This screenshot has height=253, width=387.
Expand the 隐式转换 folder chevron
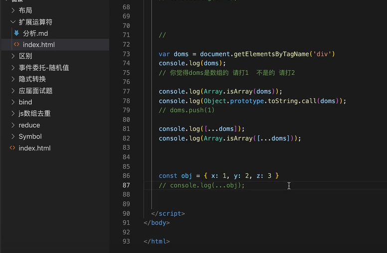tap(13, 79)
